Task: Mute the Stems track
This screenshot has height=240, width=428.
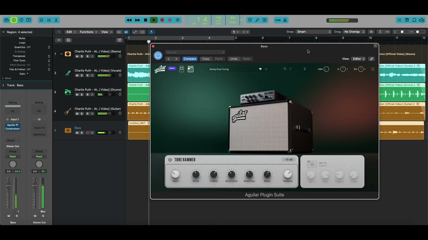Action: click(77, 56)
